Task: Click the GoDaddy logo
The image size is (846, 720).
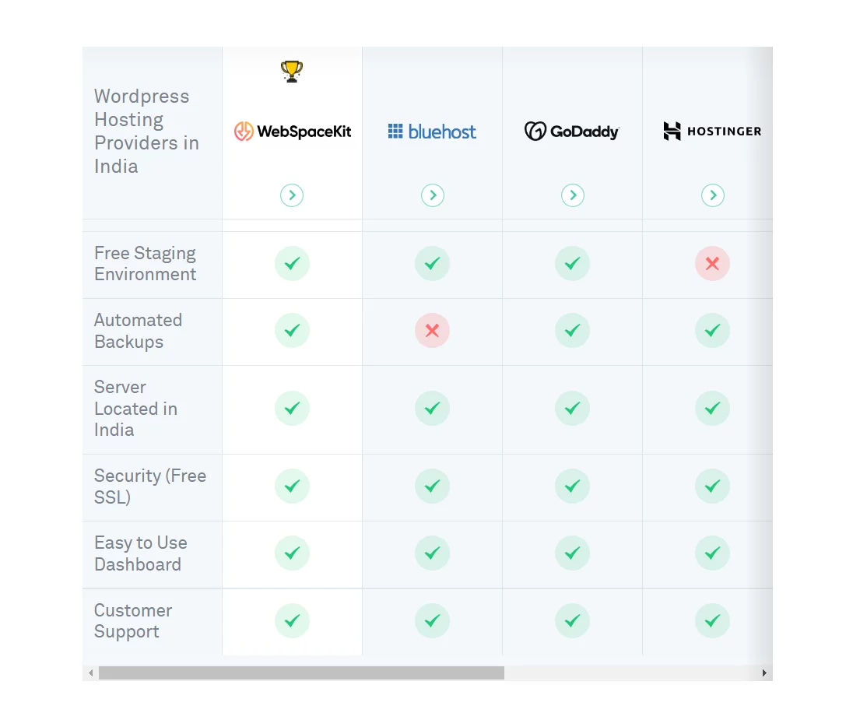Action: tap(572, 131)
